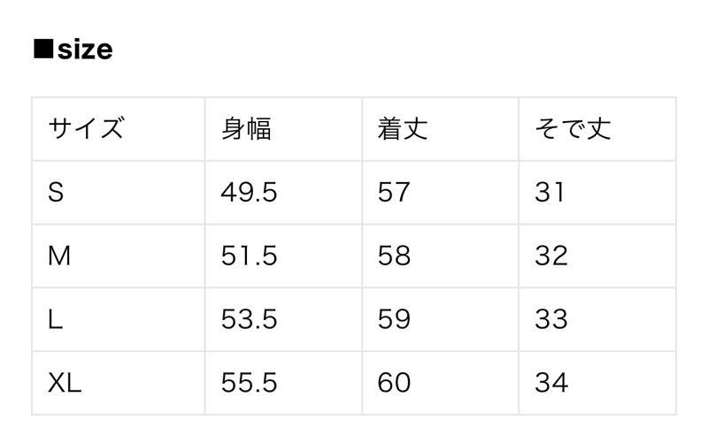The width and height of the screenshot is (708, 443).
Task: Click the 60 length value cell
Action: pyautogui.click(x=394, y=383)
